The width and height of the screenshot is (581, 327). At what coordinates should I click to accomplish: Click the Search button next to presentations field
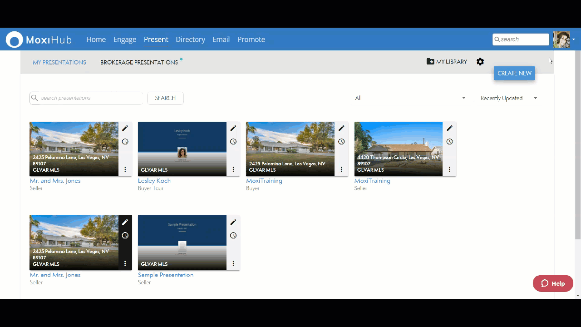coord(165,98)
